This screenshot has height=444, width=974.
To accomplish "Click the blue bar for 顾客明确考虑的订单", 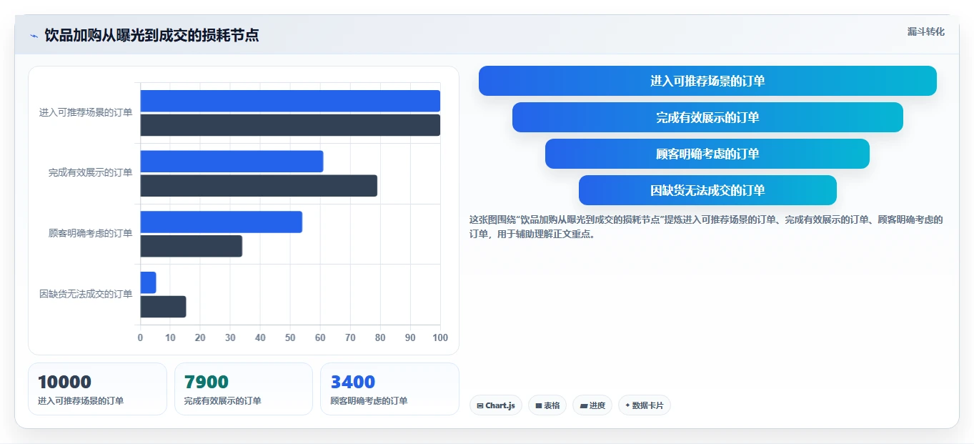I will (x=222, y=222).
